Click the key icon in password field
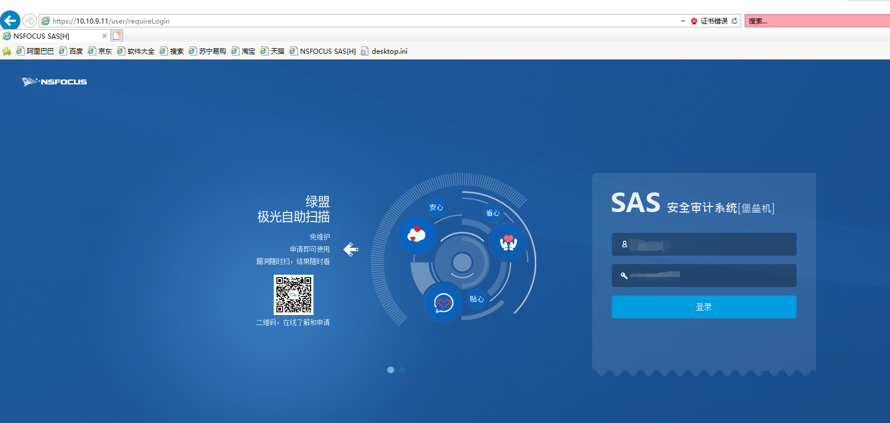890x423 pixels. [x=624, y=275]
